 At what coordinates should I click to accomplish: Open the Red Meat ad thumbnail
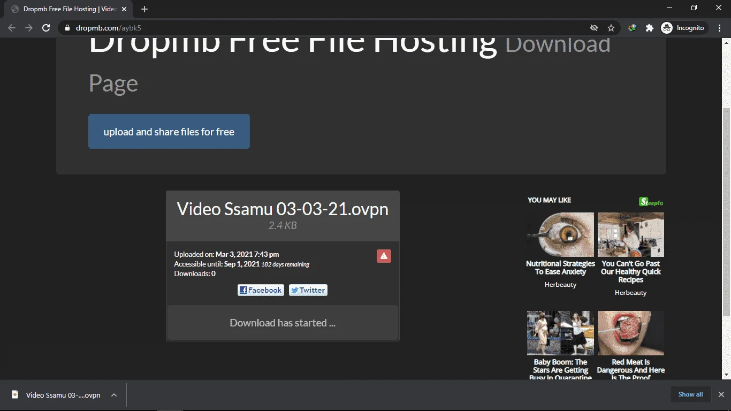pos(631,333)
